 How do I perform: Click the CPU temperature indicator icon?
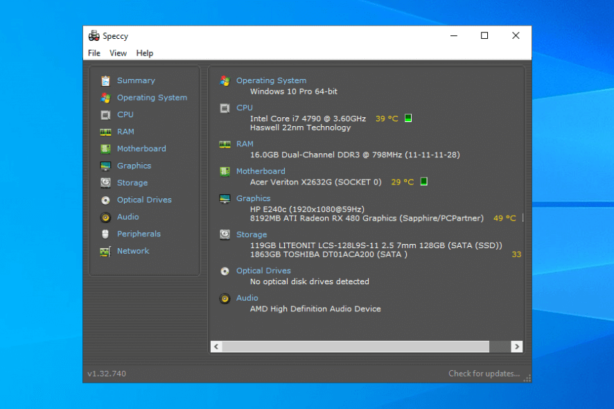click(408, 119)
